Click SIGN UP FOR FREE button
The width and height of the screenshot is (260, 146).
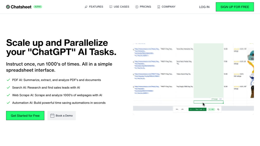[x=235, y=7]
